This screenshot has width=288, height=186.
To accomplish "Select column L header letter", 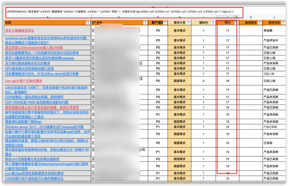I will click(x=274, y=17).
